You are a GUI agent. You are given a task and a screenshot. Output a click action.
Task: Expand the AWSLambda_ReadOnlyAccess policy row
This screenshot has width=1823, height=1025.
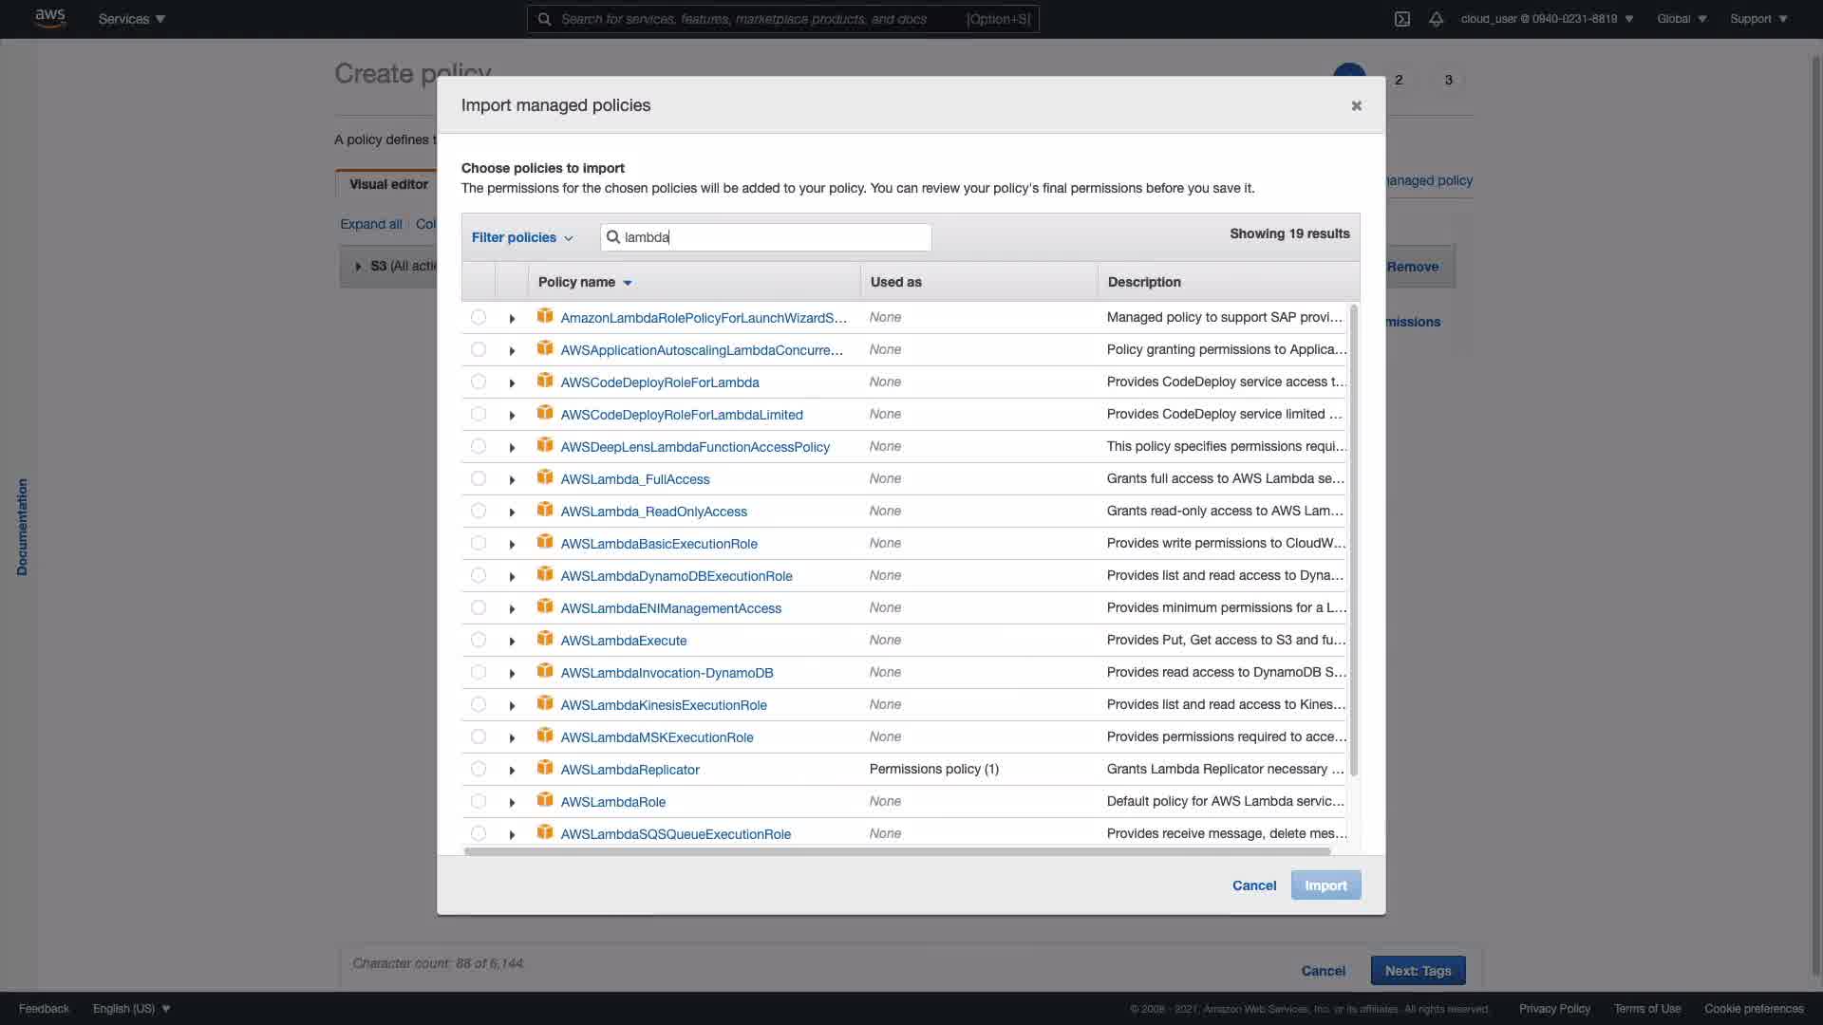(512, 512)
